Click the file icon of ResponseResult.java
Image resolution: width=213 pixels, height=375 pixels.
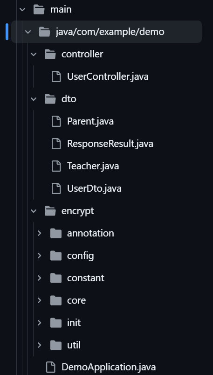(56, 144)
